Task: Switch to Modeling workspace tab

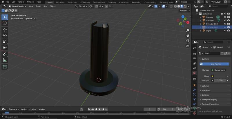Action: click(x=60, y=2)
